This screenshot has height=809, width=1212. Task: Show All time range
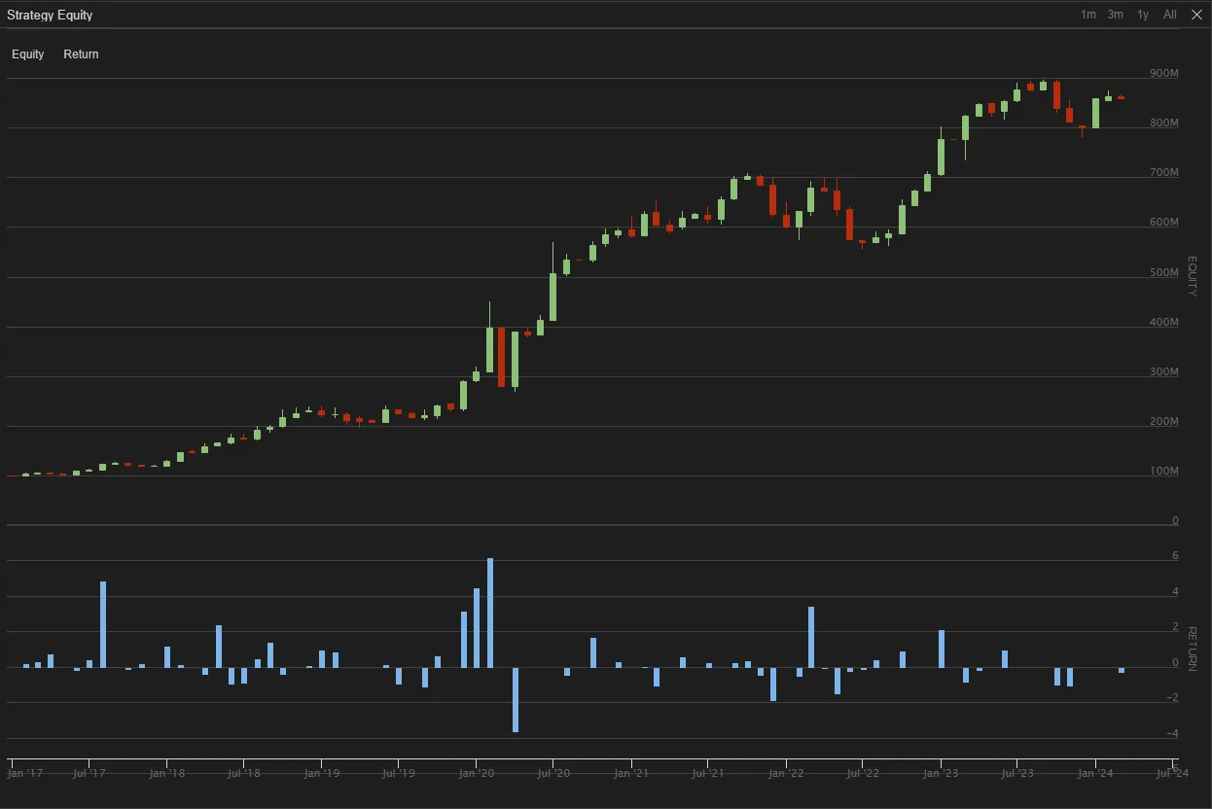[x=1170, y=15]
